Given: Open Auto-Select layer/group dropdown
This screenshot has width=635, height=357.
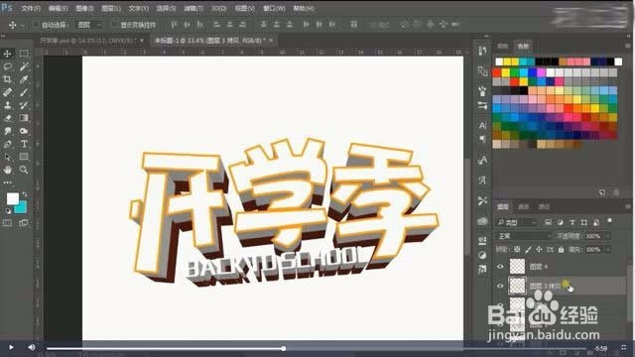Looking at the screenshot, I should coord(89,25).
